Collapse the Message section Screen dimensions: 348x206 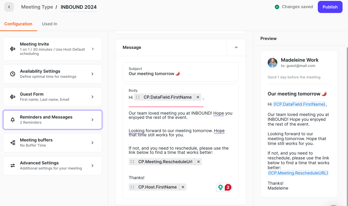pos(236,47)
